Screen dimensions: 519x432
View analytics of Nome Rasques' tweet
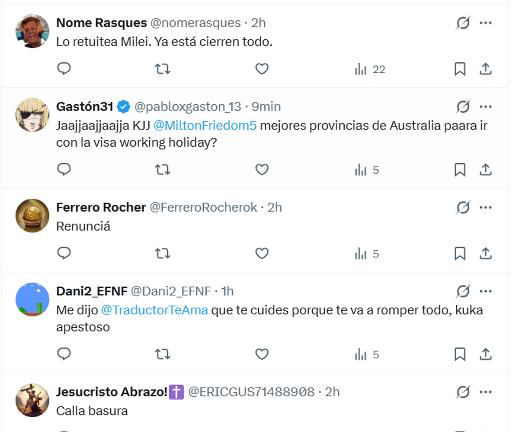point(370,69)
